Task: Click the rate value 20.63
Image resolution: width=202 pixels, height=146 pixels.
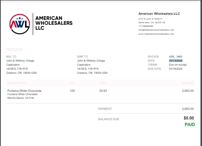Action: pyautogui.click(x=103, y=91)
